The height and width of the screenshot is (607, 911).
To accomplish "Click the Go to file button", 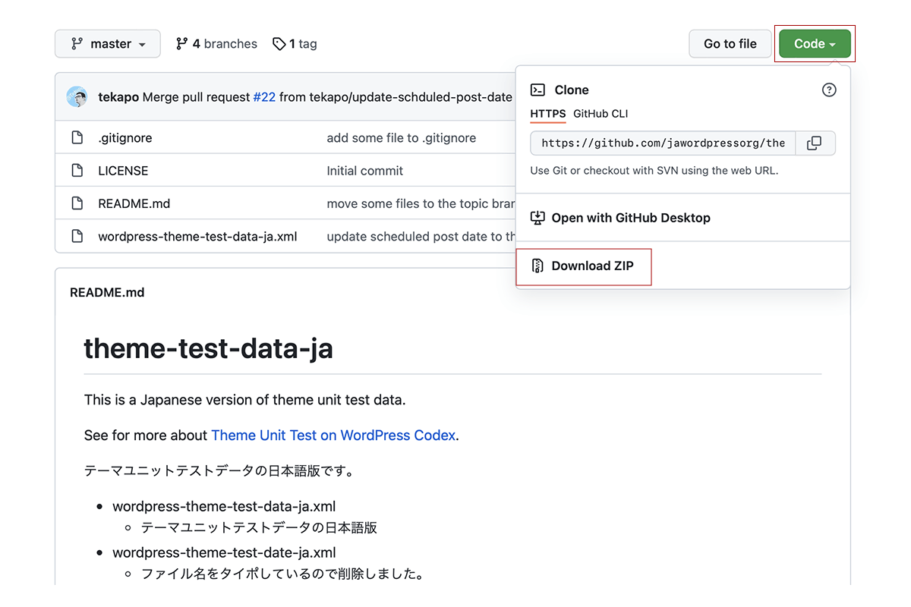I will [730, 44].
